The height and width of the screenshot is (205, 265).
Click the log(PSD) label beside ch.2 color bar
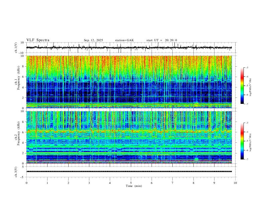251,142
